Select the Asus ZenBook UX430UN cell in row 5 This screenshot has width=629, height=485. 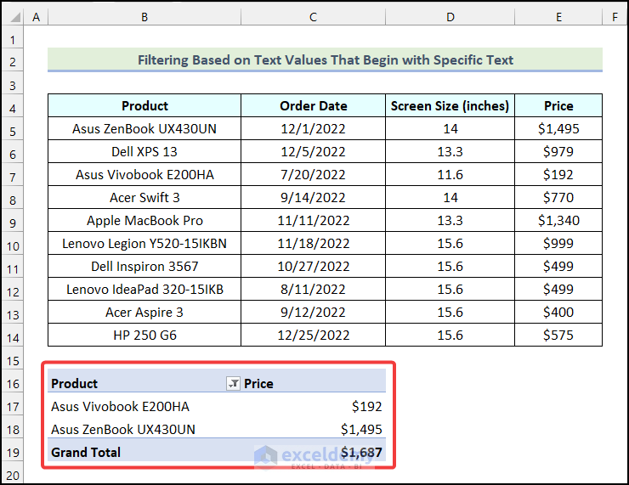click(144, 129)
